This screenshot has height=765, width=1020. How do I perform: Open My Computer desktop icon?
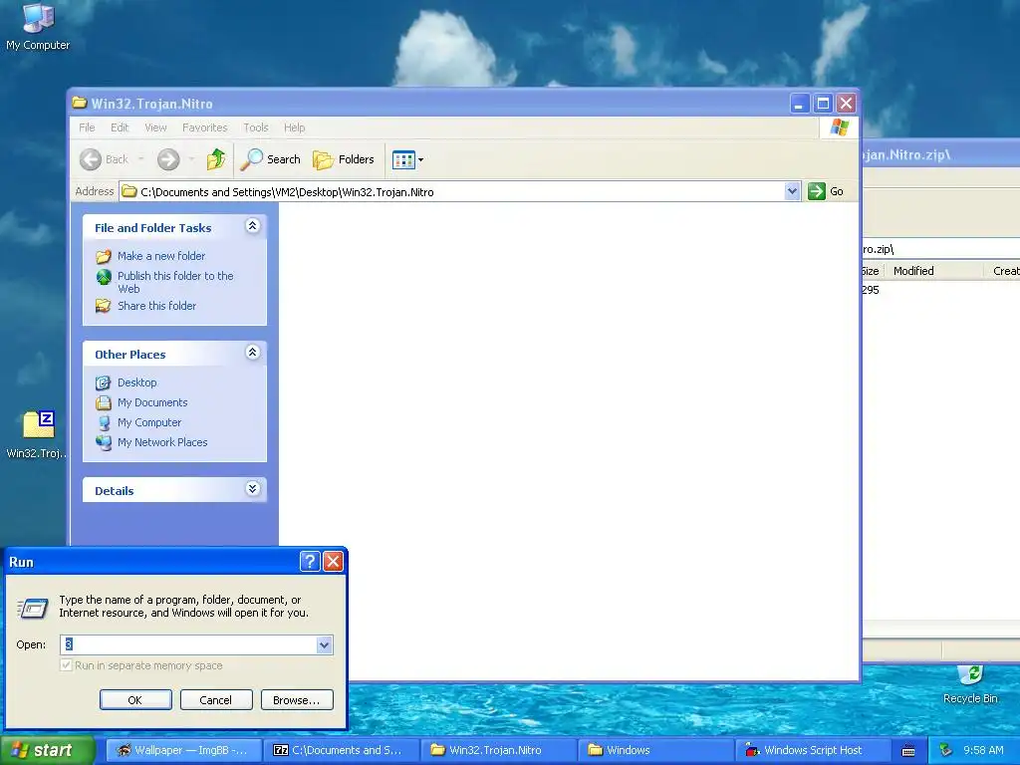pos(38,26)
